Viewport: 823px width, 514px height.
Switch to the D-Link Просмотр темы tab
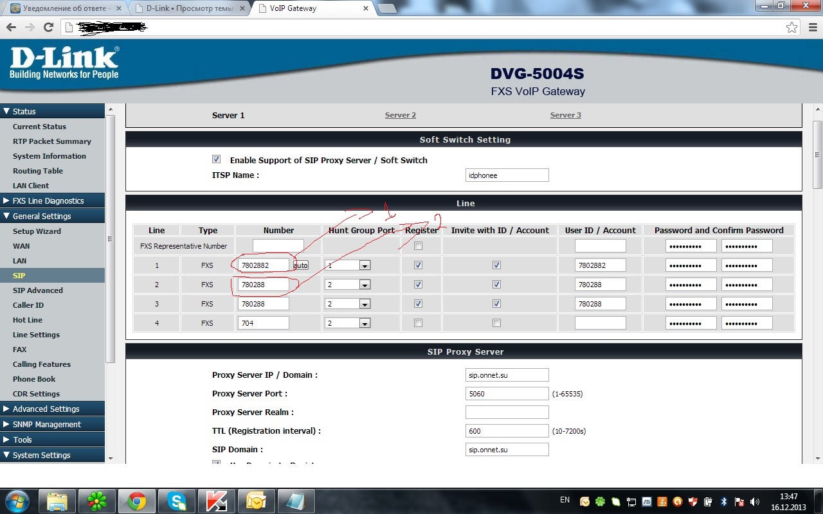[x=190, y=8]
